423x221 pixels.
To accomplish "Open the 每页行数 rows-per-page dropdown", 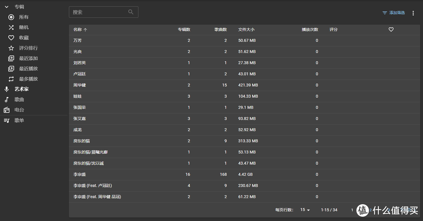I will click(305, 210).
